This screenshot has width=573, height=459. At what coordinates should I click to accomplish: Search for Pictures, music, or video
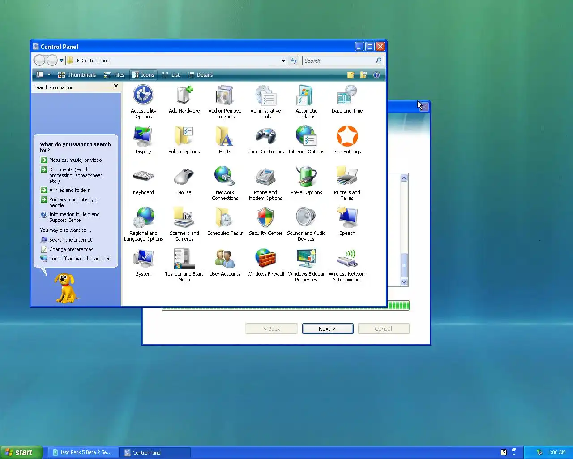pyautogui.click(x=71, y=160)
